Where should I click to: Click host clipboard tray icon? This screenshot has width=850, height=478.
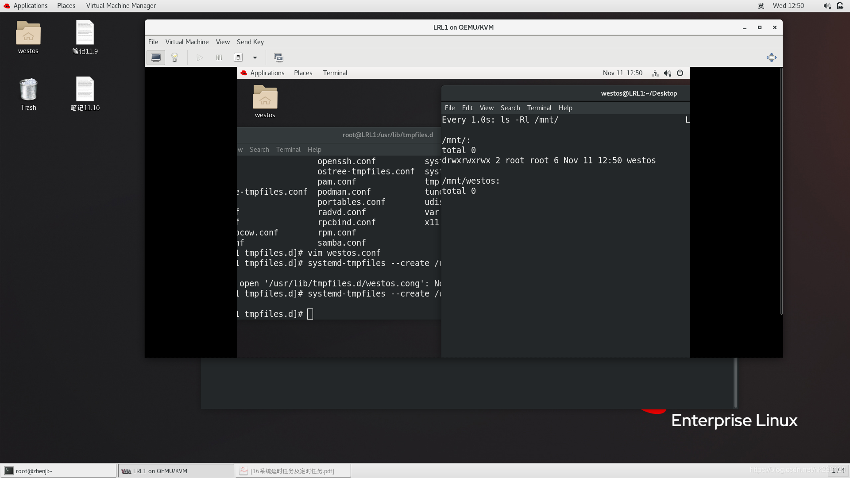pos(840,6)
